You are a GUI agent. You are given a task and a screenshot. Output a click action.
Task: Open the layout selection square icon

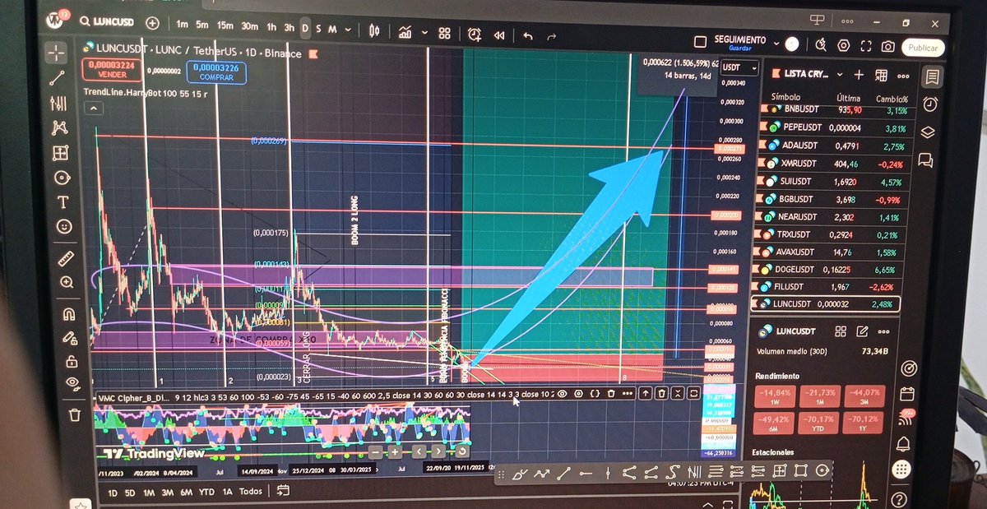tap(700, 42)
